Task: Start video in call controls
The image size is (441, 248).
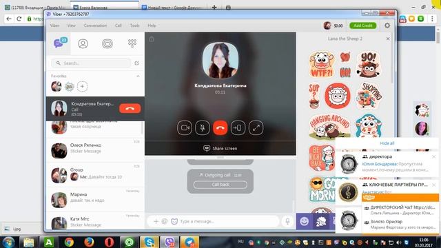Action: coord(185,127)
